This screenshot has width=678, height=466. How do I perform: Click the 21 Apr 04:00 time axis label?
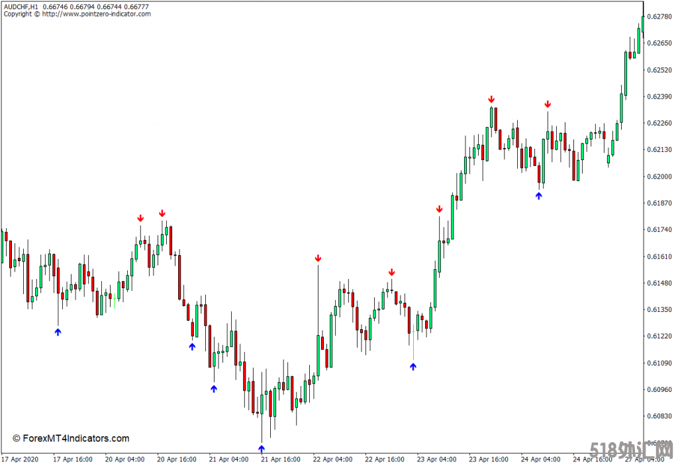230,459
